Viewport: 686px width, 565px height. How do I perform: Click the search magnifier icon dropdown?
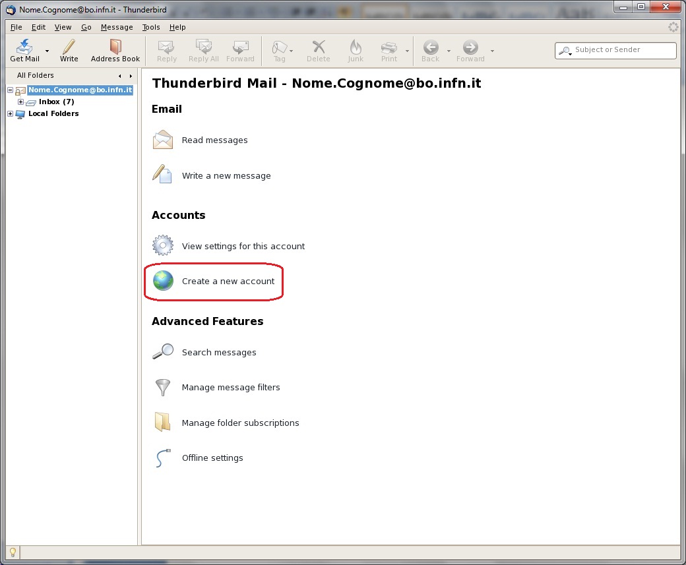565,51
